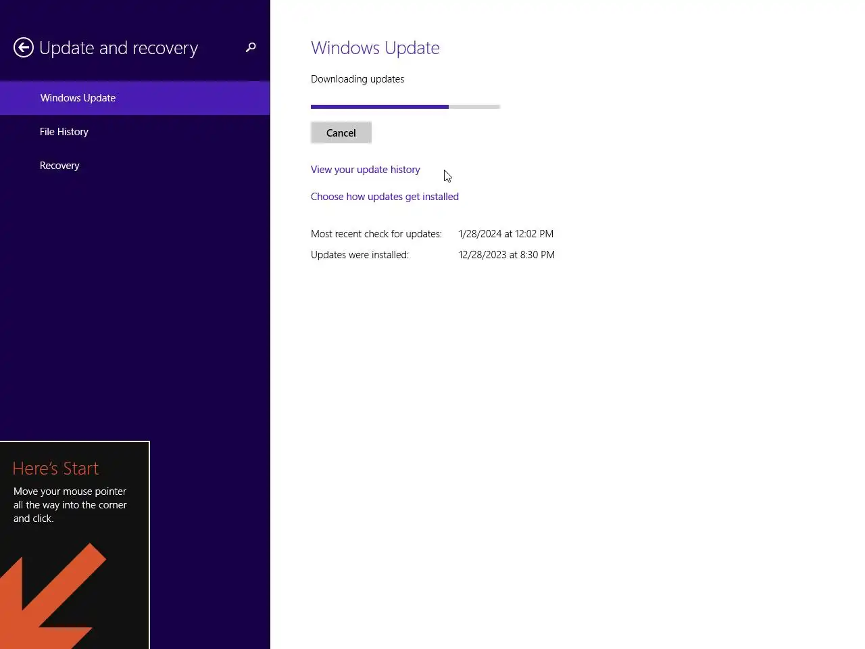Click the Here's Start tip heading
865x649 pixels.
coord(55,468)
